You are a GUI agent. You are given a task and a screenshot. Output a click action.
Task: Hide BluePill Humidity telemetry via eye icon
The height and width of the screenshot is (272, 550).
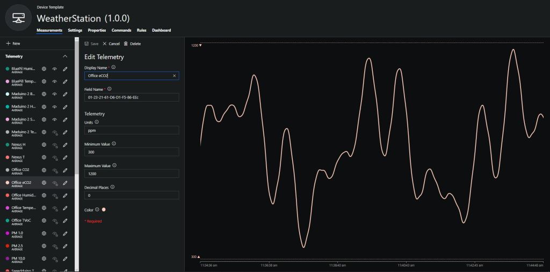click(55, 69)
